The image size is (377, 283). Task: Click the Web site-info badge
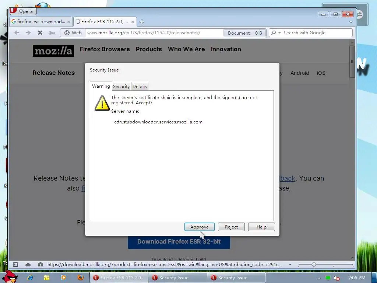pos(73,33)
